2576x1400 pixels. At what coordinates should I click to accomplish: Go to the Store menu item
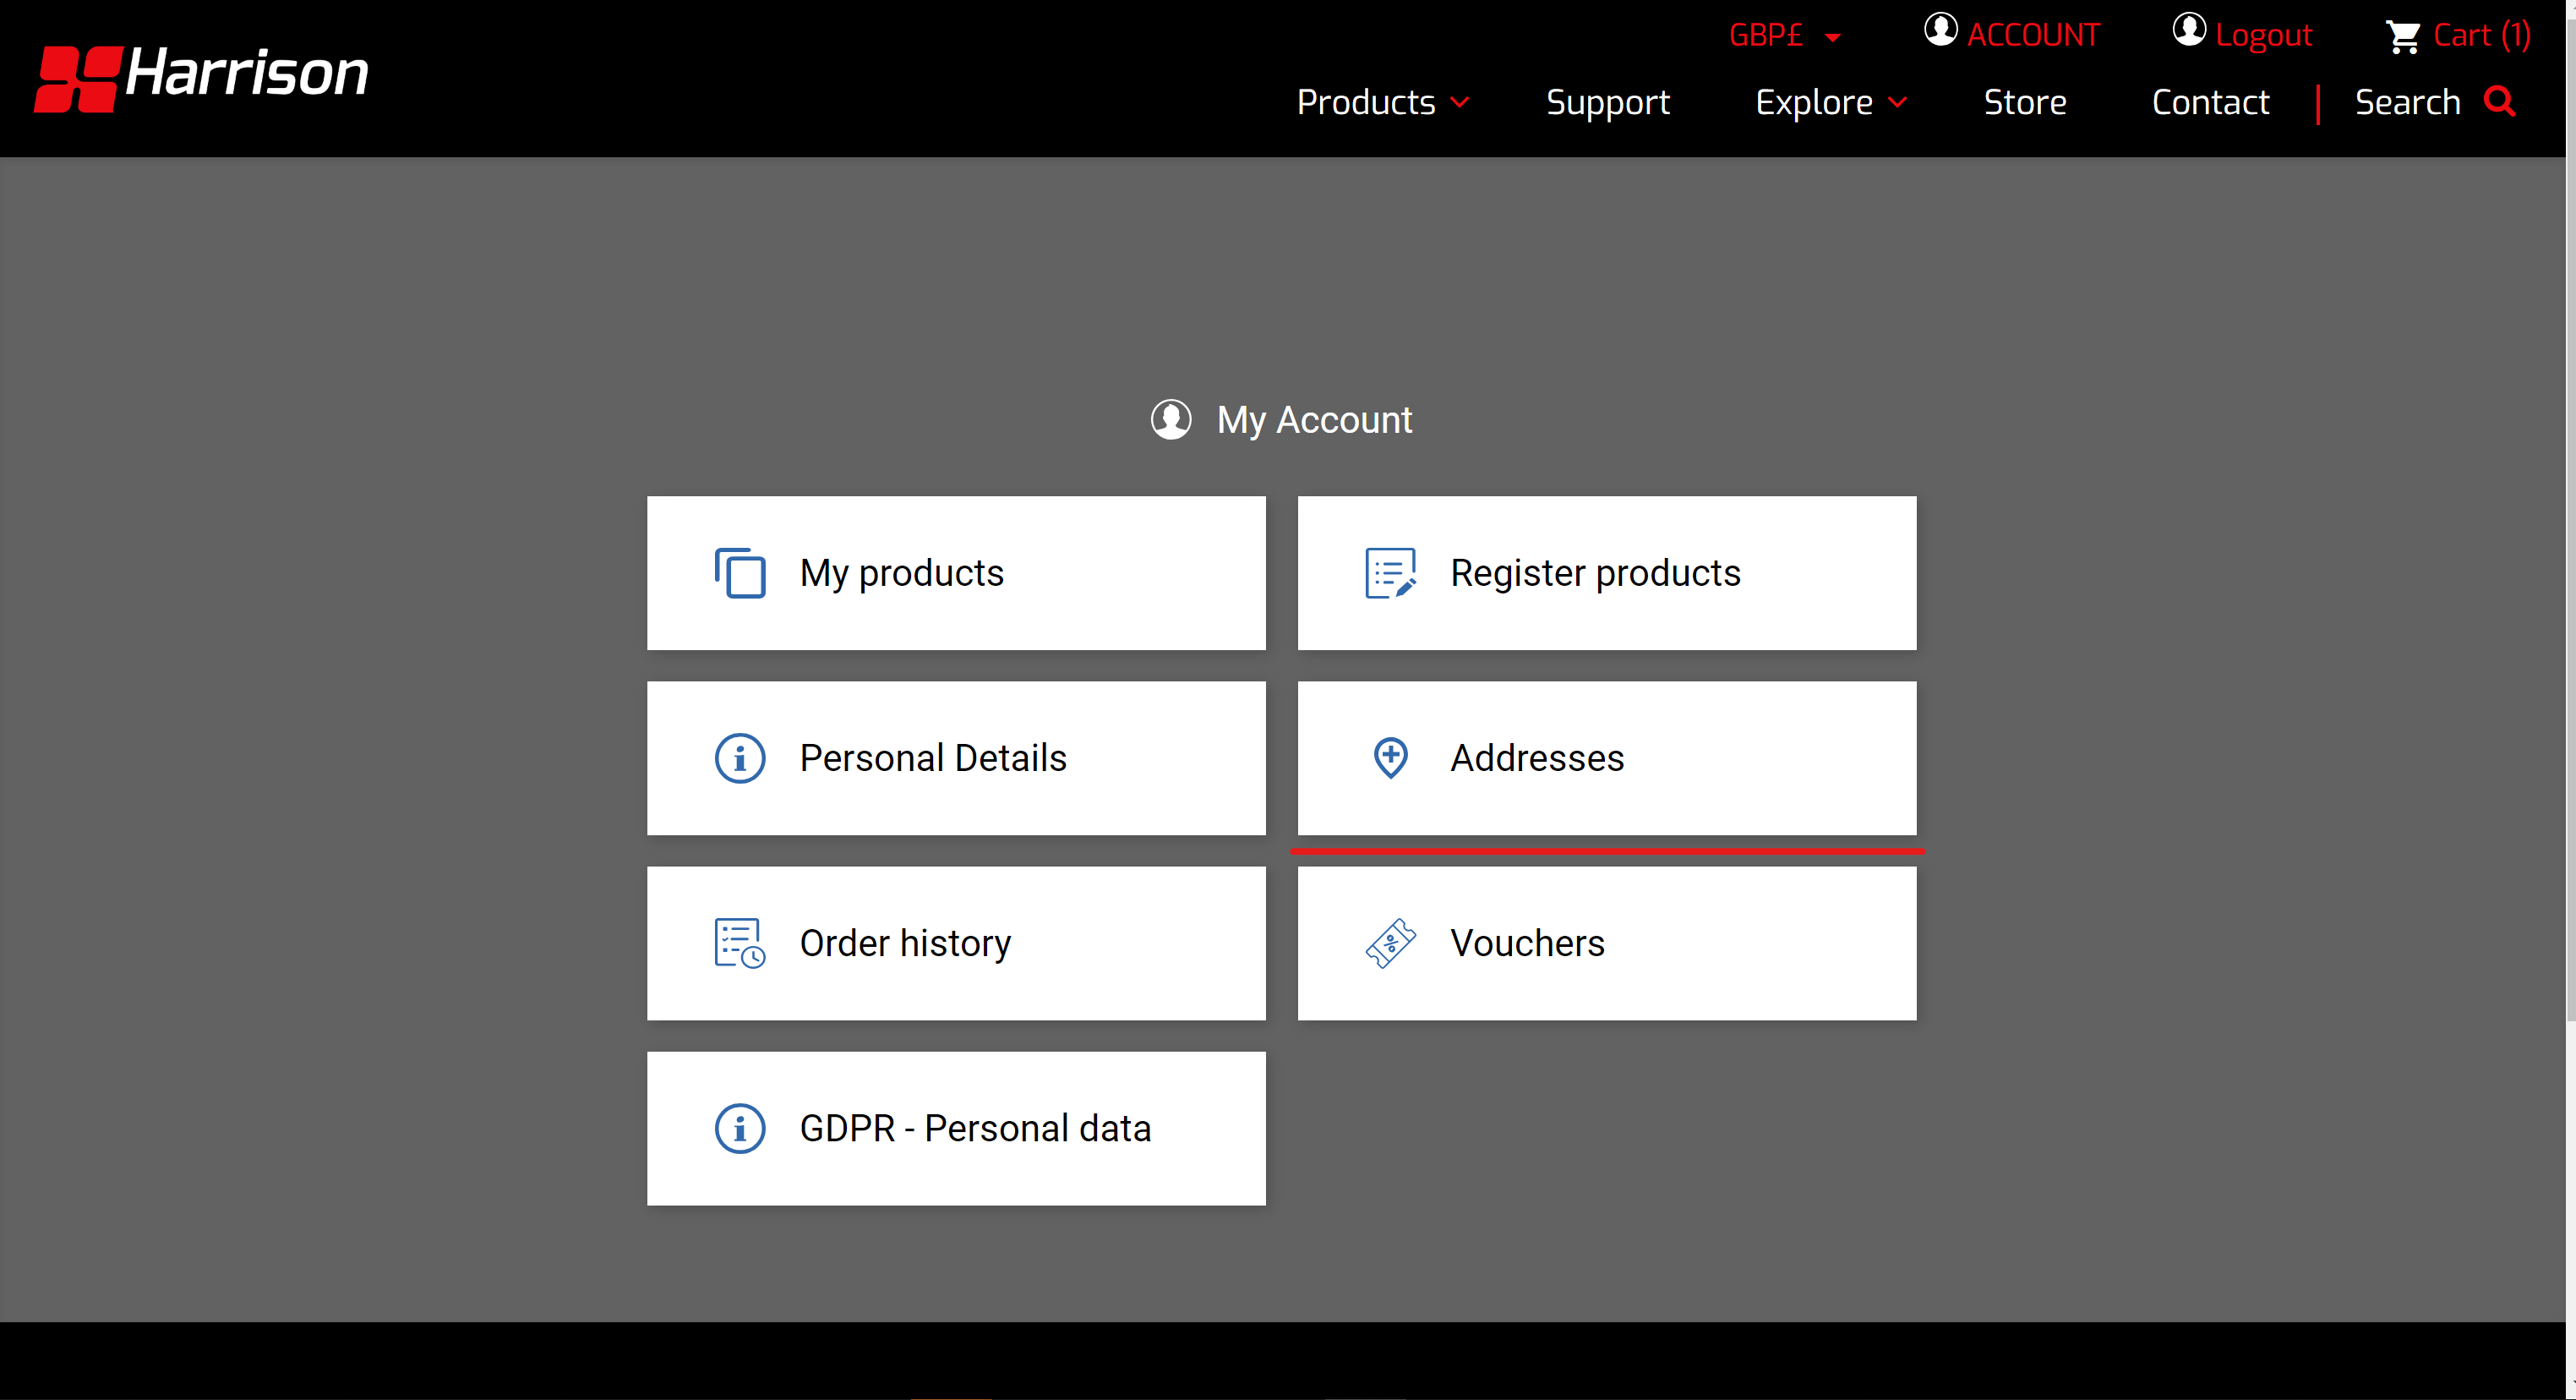click(x=2024, y=102)
